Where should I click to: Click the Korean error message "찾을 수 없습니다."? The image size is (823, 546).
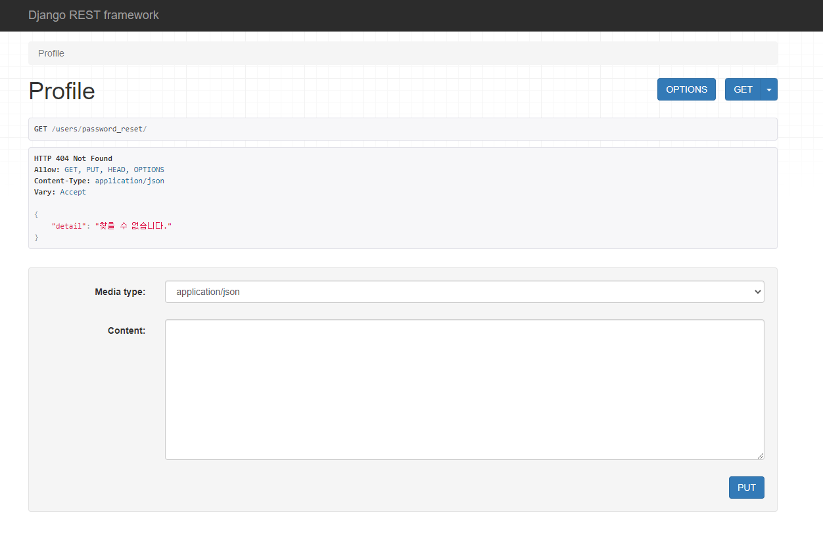click(x=133, y=225)
